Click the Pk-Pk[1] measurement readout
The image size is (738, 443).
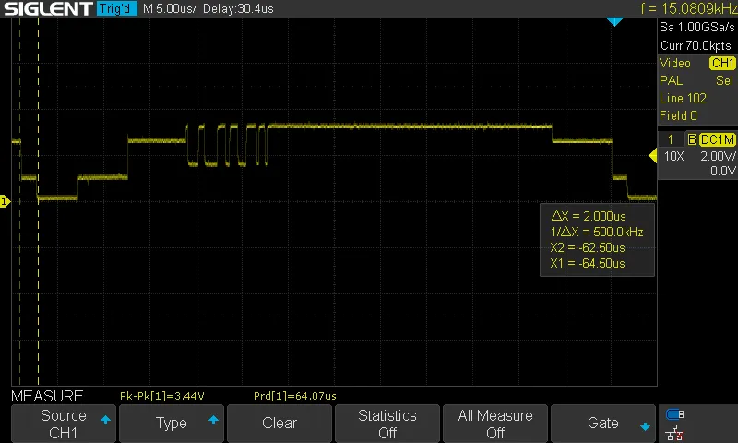point(161,396)
